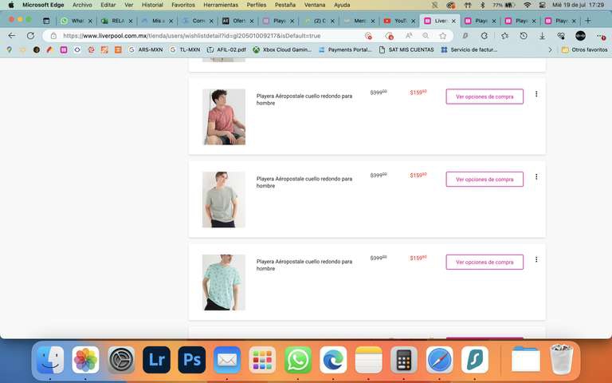Open the Servicio de factur... bookmark
Viewport: 612px width, 383px height.
[469, 49]
